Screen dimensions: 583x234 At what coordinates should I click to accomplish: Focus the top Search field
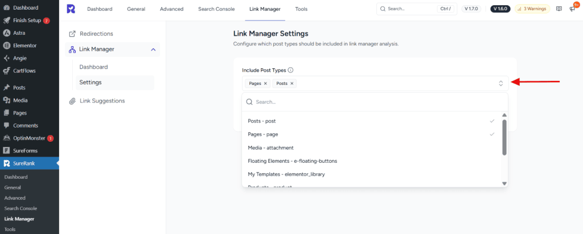tap(416, 9)
